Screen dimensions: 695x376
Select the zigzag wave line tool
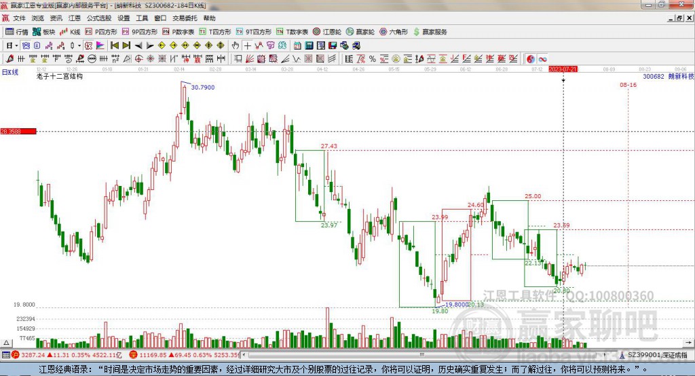[296, 58]
